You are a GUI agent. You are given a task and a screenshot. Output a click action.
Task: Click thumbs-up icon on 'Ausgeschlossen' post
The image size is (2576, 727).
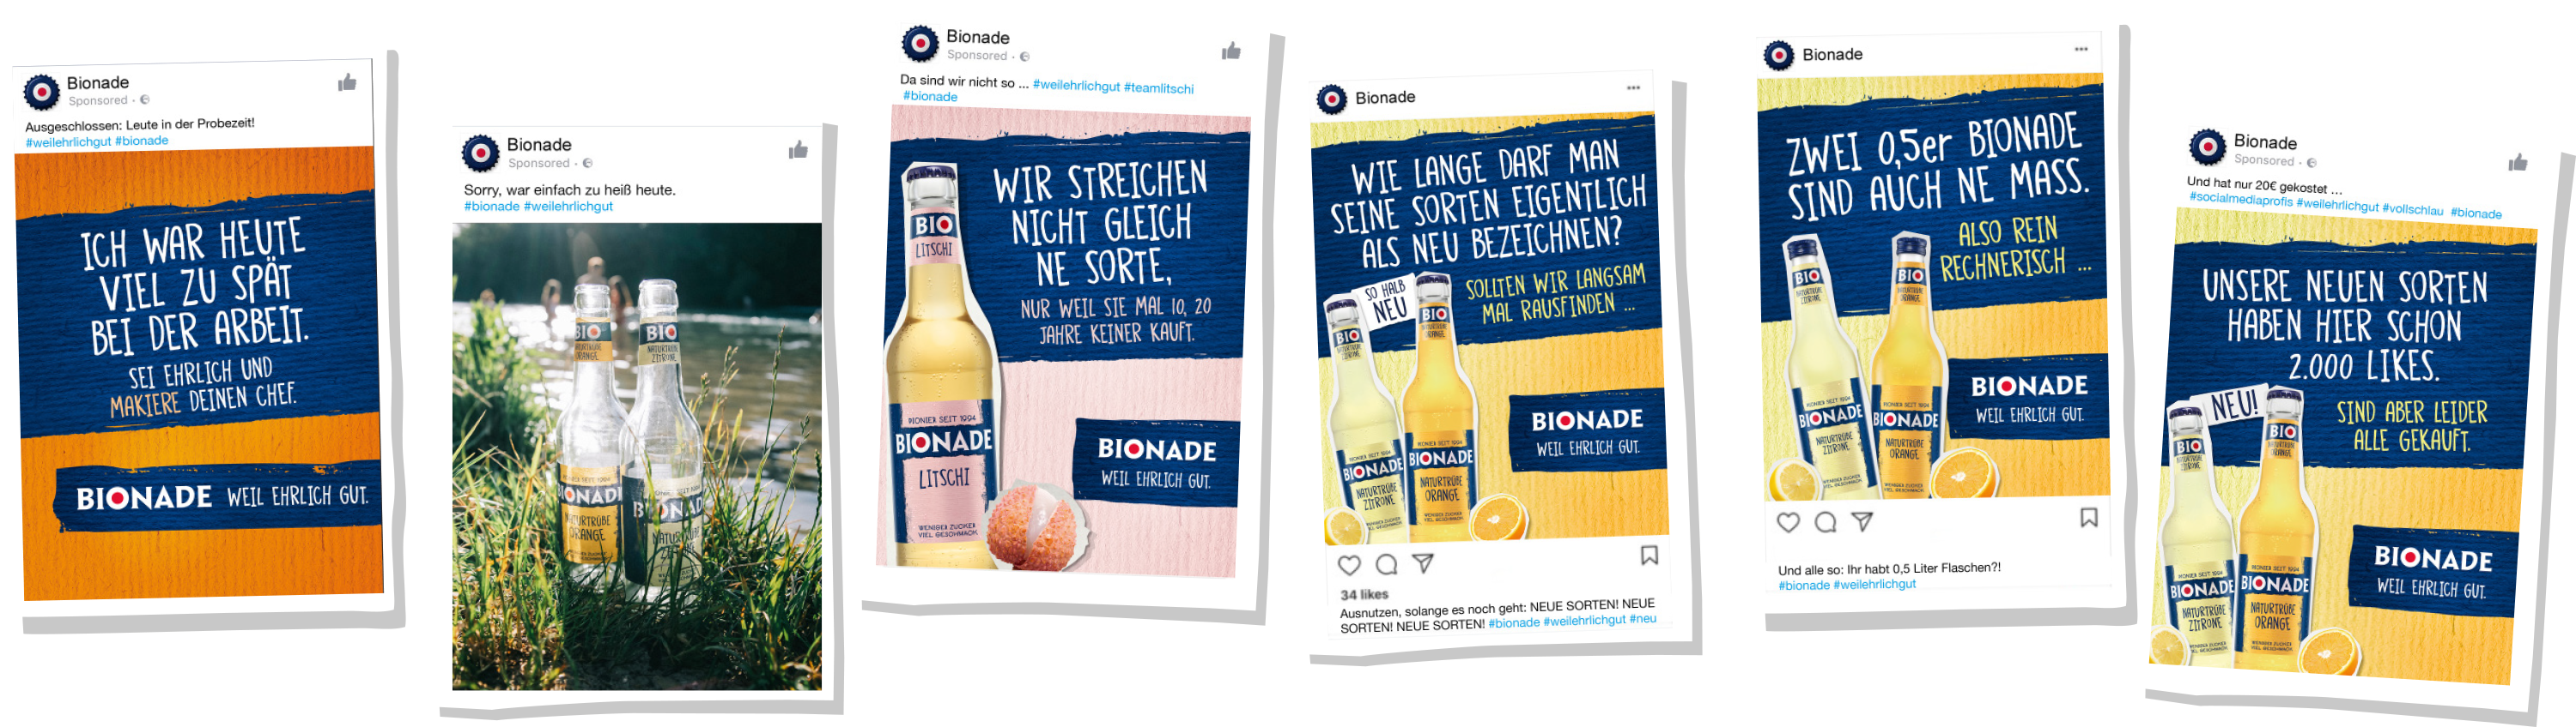347,82
